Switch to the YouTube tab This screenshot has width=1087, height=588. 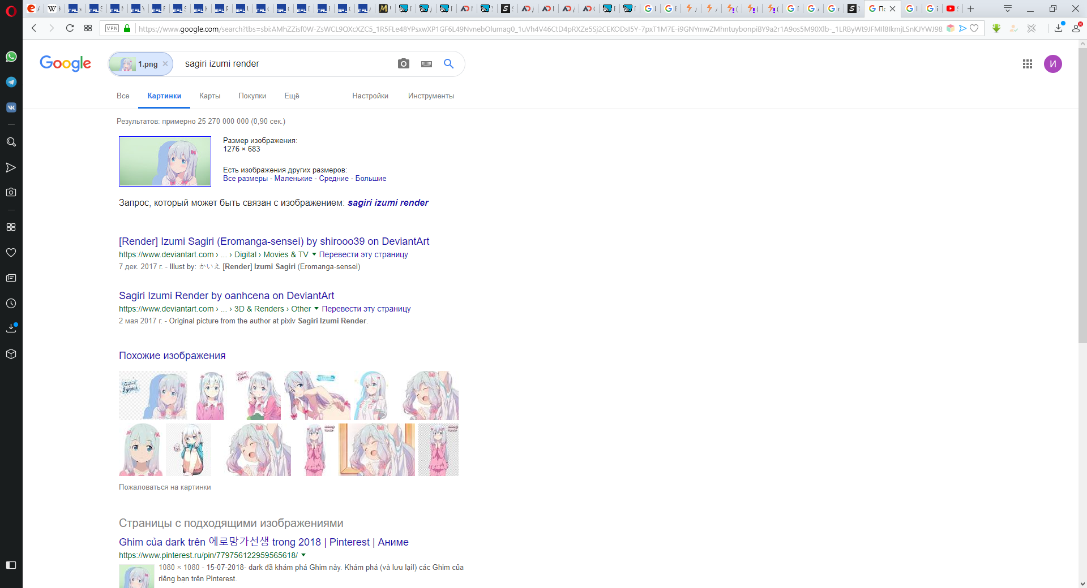click(952, 8)
